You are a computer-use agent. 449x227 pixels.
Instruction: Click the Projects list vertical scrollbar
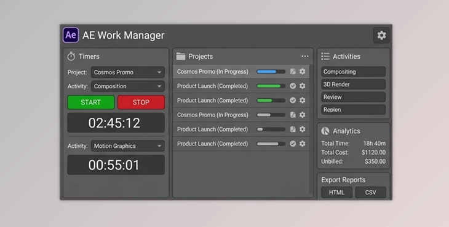pos(311,129)
